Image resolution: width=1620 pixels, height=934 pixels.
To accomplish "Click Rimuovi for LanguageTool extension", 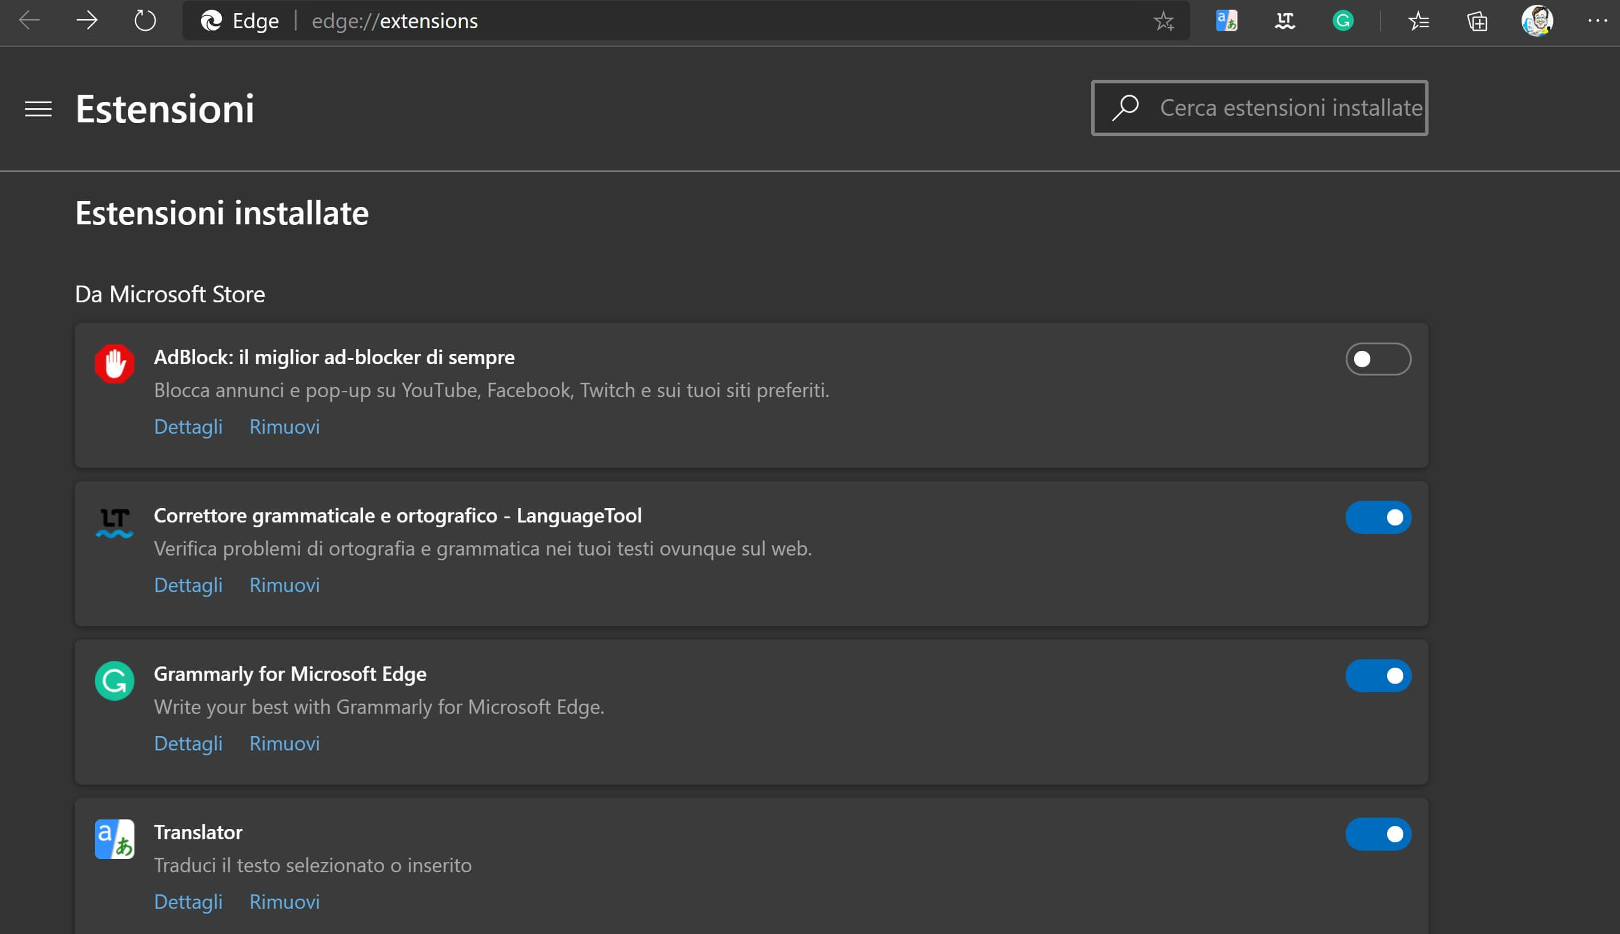I will (x=285, y=585).
